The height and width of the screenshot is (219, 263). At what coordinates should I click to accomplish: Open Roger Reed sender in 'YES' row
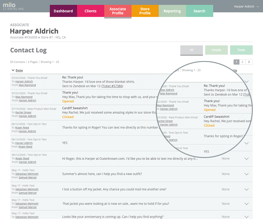click(x=25, y=147)
